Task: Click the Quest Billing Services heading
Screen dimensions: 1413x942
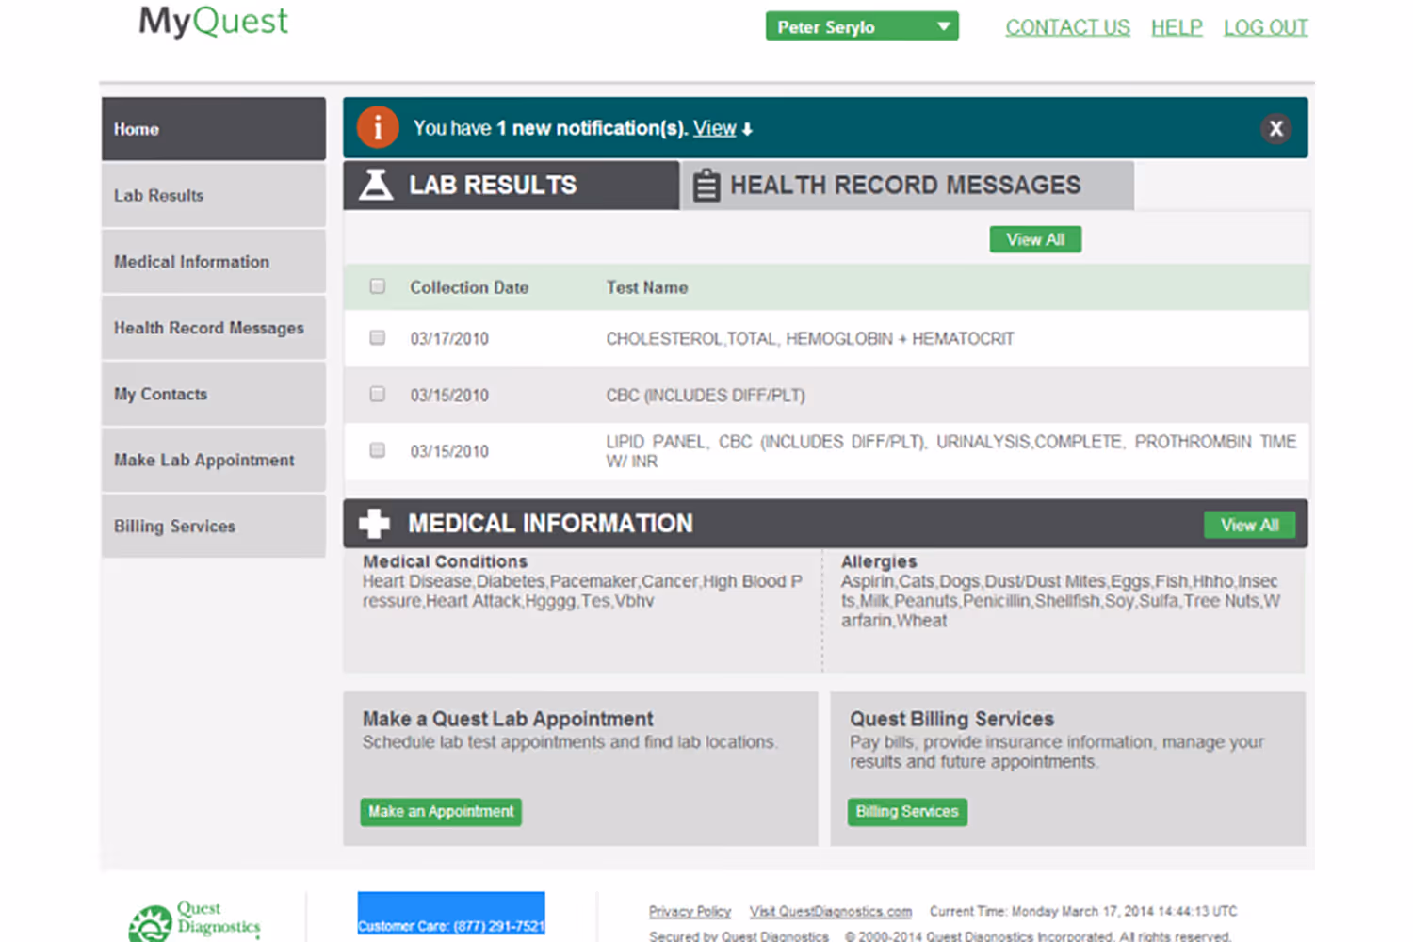Action: tap(952, 719)
